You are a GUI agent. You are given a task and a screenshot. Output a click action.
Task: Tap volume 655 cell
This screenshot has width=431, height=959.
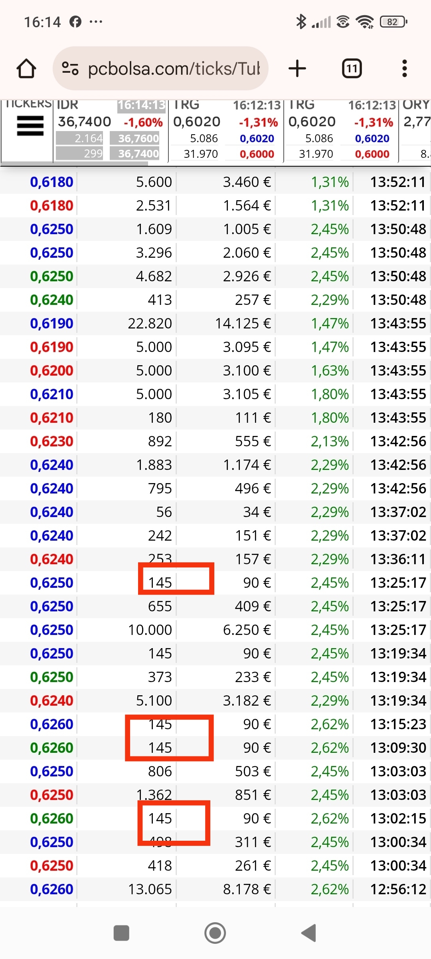click(160, 606)
